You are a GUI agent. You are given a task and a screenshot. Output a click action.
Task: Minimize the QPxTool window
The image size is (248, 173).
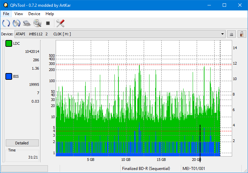click(209, 5)
